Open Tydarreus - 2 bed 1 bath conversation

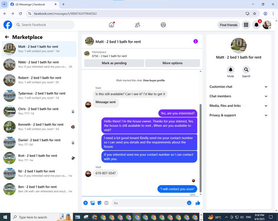(39, 96)
